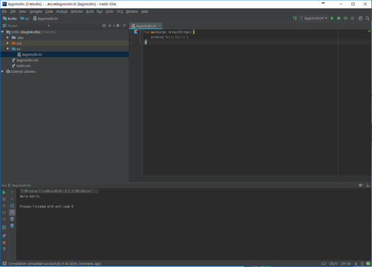Viewport: 372px width, 267px height.
Task: Click the Kotlin run gutter icon on line 1
Action: 136,32
